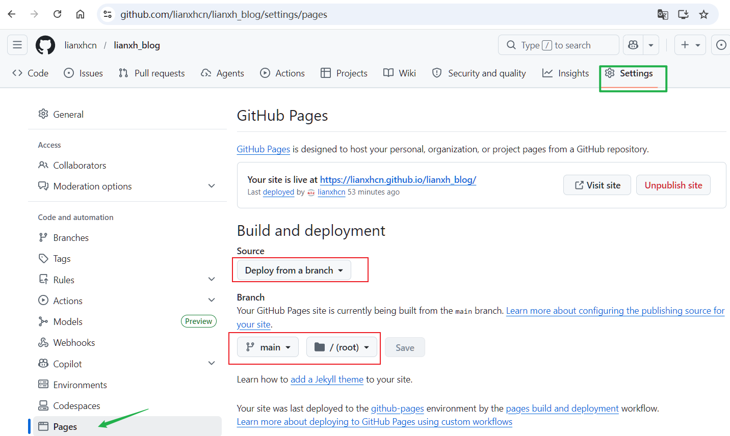Follow the GitHub Pages documentation link
Viewport: 730px width, 436px height.
tap(263, 149)
